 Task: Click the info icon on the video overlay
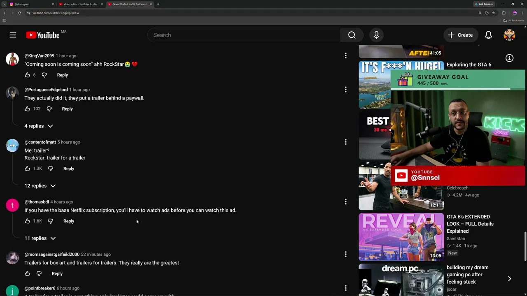click(509, 58)
